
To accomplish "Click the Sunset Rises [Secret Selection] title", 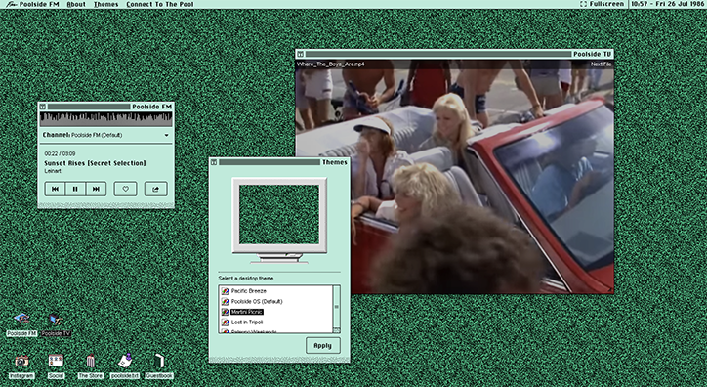I will pyautogui.click(x=95, y=163).
